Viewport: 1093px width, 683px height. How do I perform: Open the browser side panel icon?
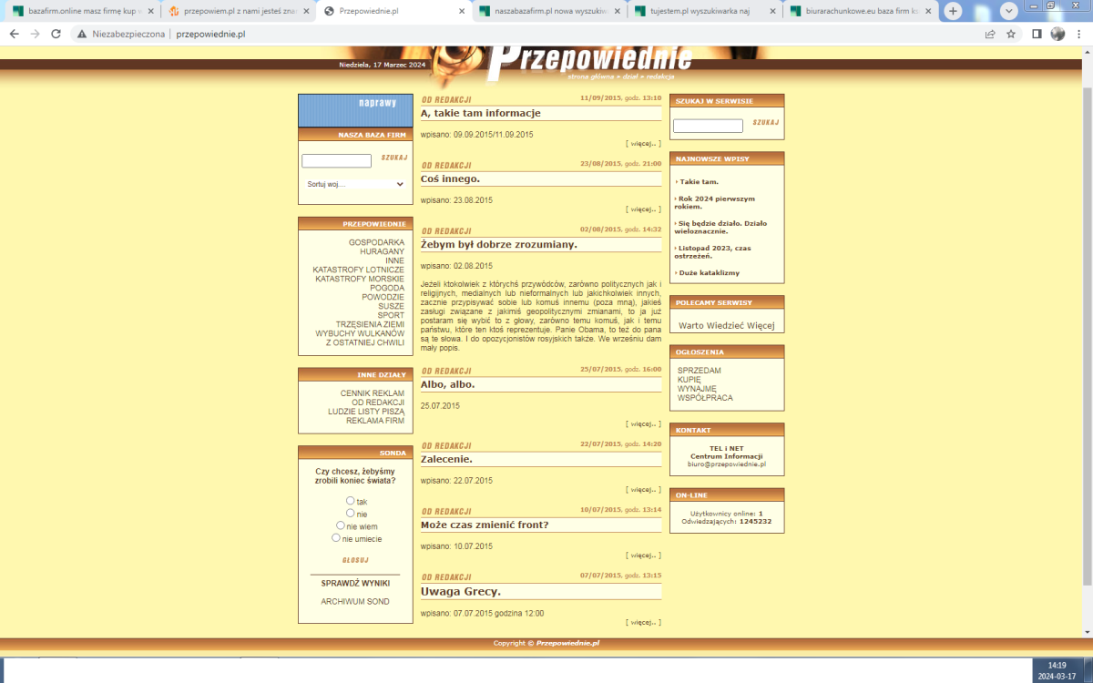coord(1037,34)
